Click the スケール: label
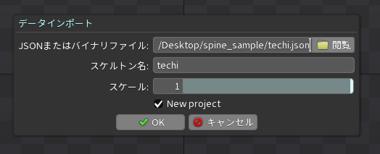380x154 pixels. [129, 86]
